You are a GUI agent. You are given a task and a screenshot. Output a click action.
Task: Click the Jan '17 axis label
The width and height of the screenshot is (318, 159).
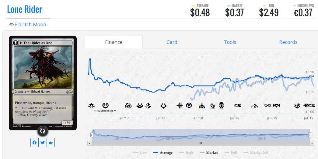coord(124,118)
